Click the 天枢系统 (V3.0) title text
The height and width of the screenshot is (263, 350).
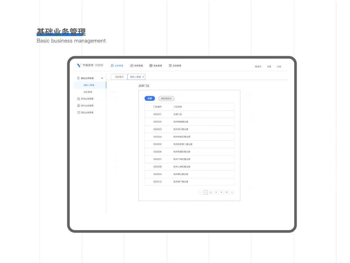pos(93,65)
